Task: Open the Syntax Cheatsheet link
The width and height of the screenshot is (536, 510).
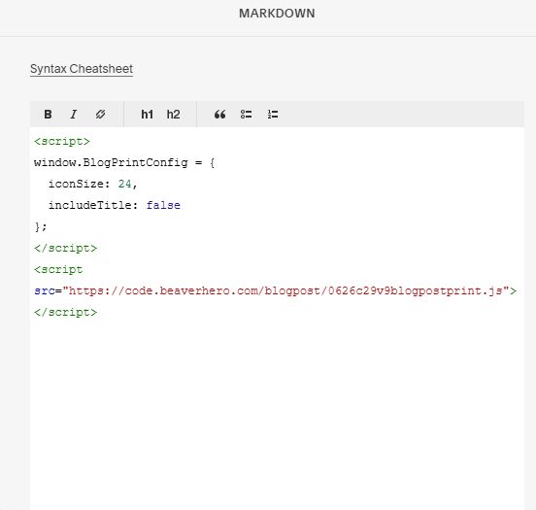Action: [82, 69]
